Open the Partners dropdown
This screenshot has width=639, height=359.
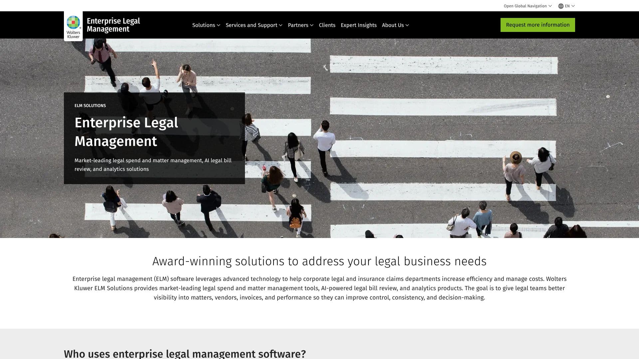(x=301, y=25)
